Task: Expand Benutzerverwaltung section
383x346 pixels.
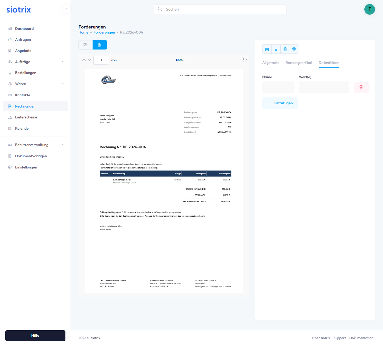Action: [63, 145]
